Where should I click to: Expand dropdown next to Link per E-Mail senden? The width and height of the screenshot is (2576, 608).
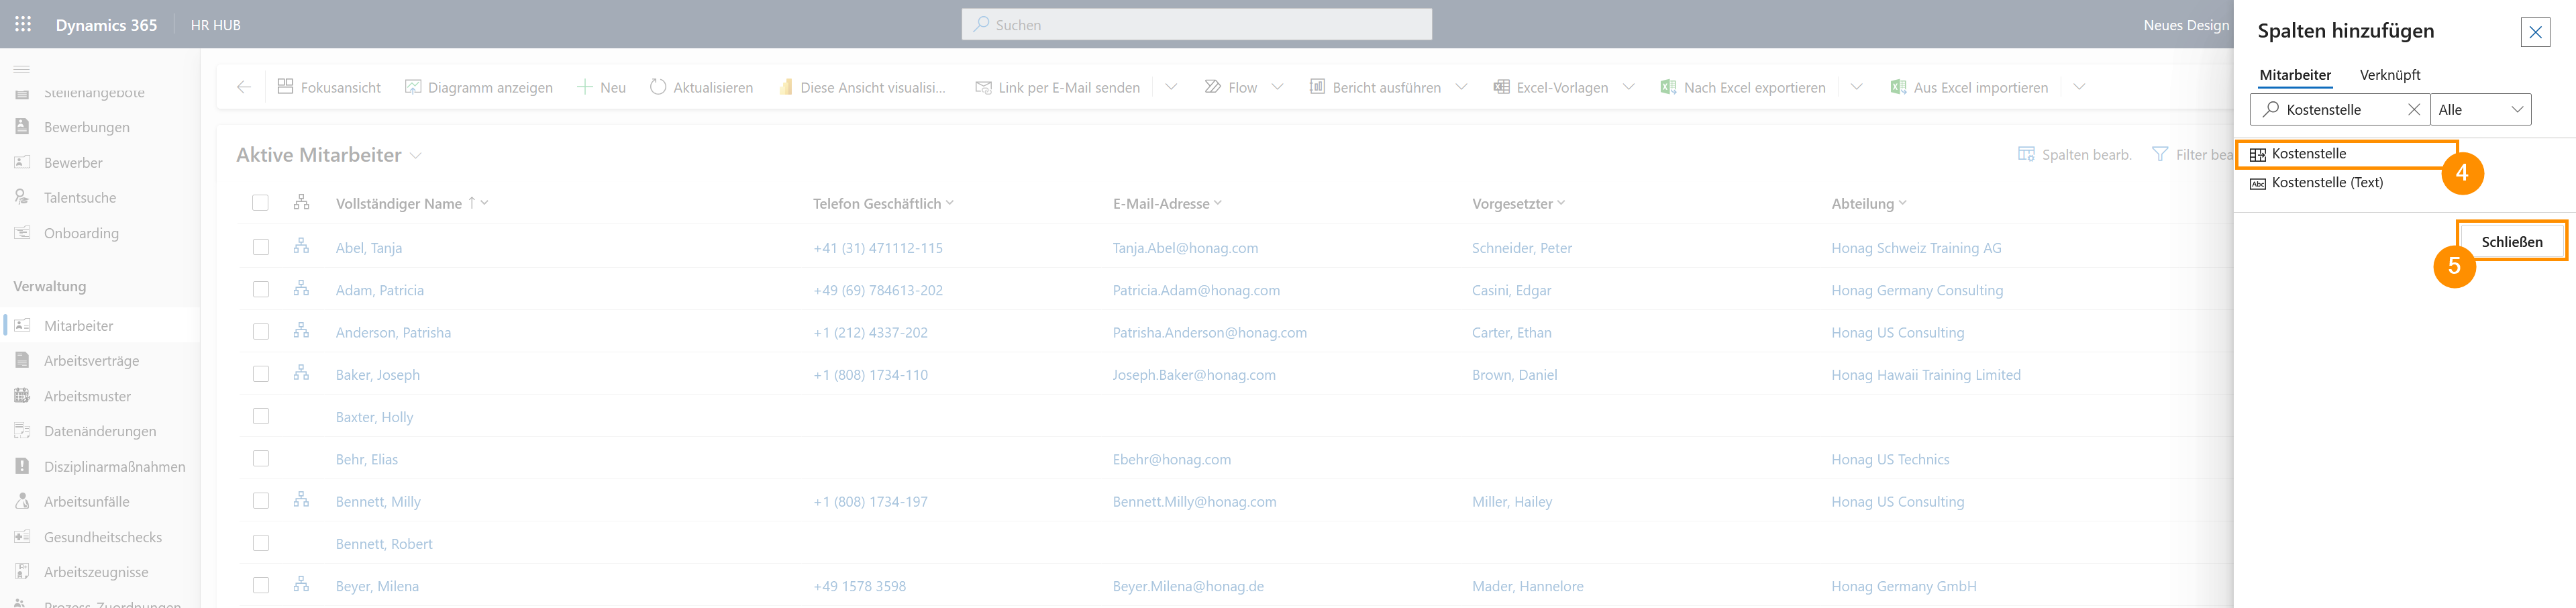[x=1171, y=87]
